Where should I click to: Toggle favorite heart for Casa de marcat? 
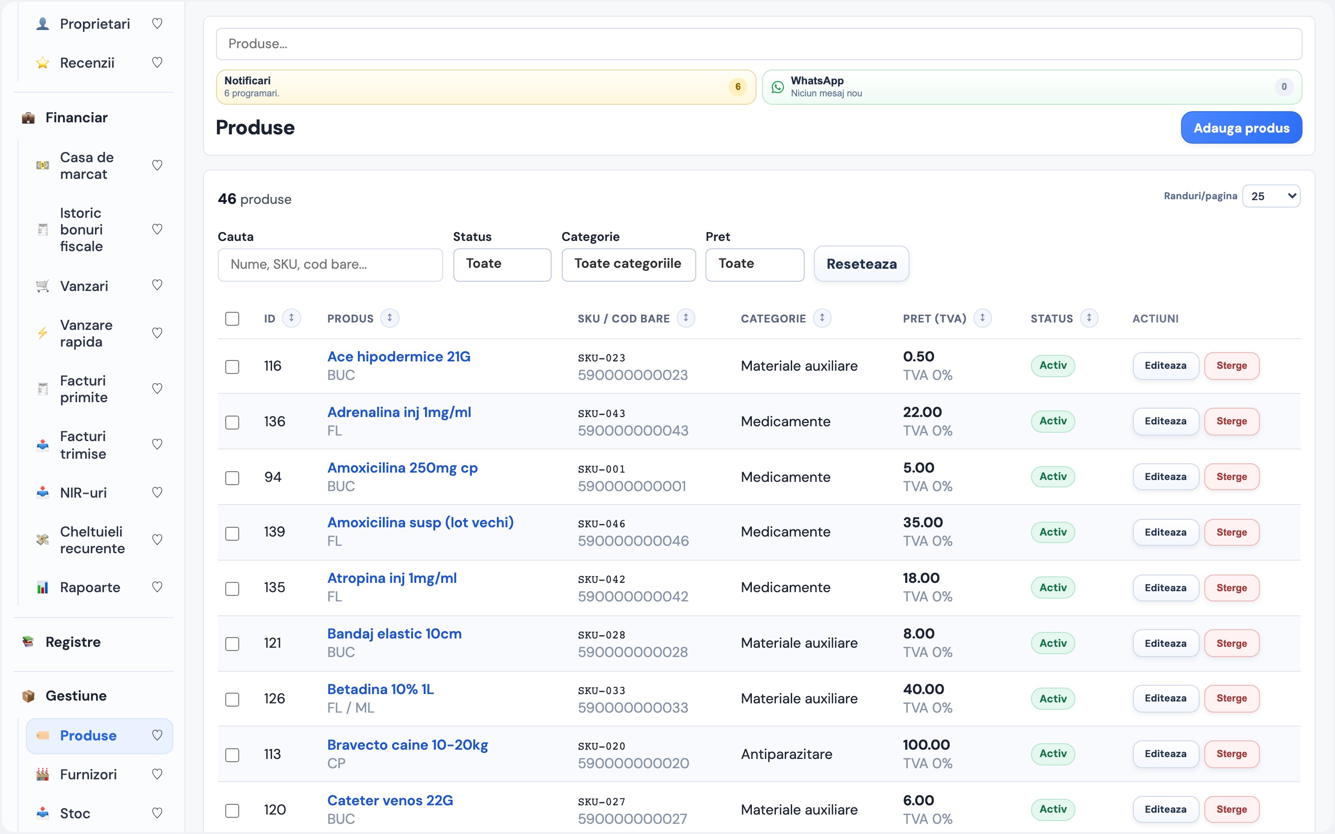coord(157,165)
